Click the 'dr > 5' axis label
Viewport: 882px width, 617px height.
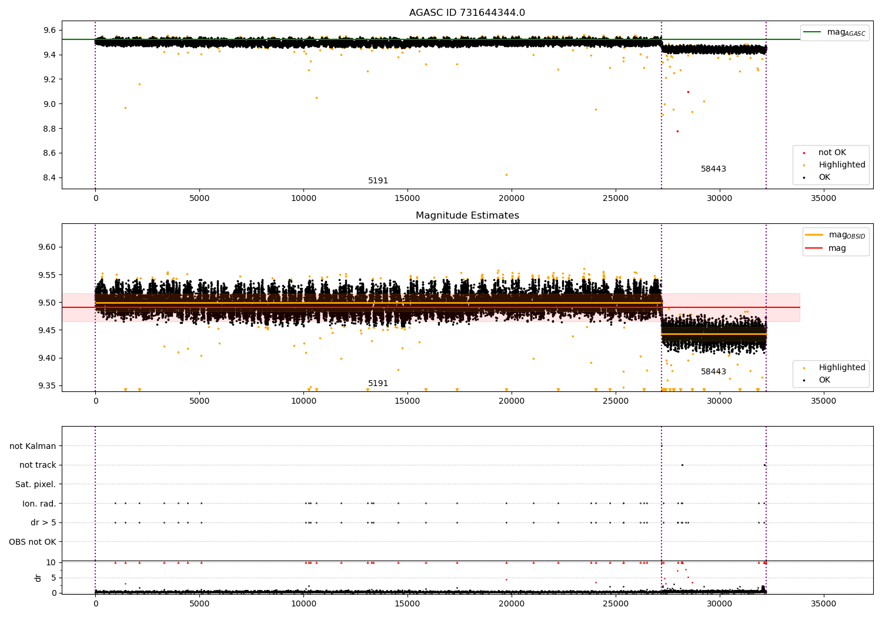43,522
